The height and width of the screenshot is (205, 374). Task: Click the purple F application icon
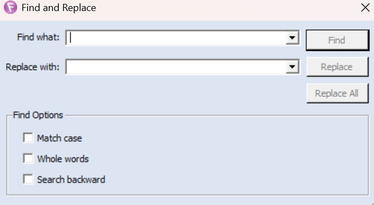[10, 7]
